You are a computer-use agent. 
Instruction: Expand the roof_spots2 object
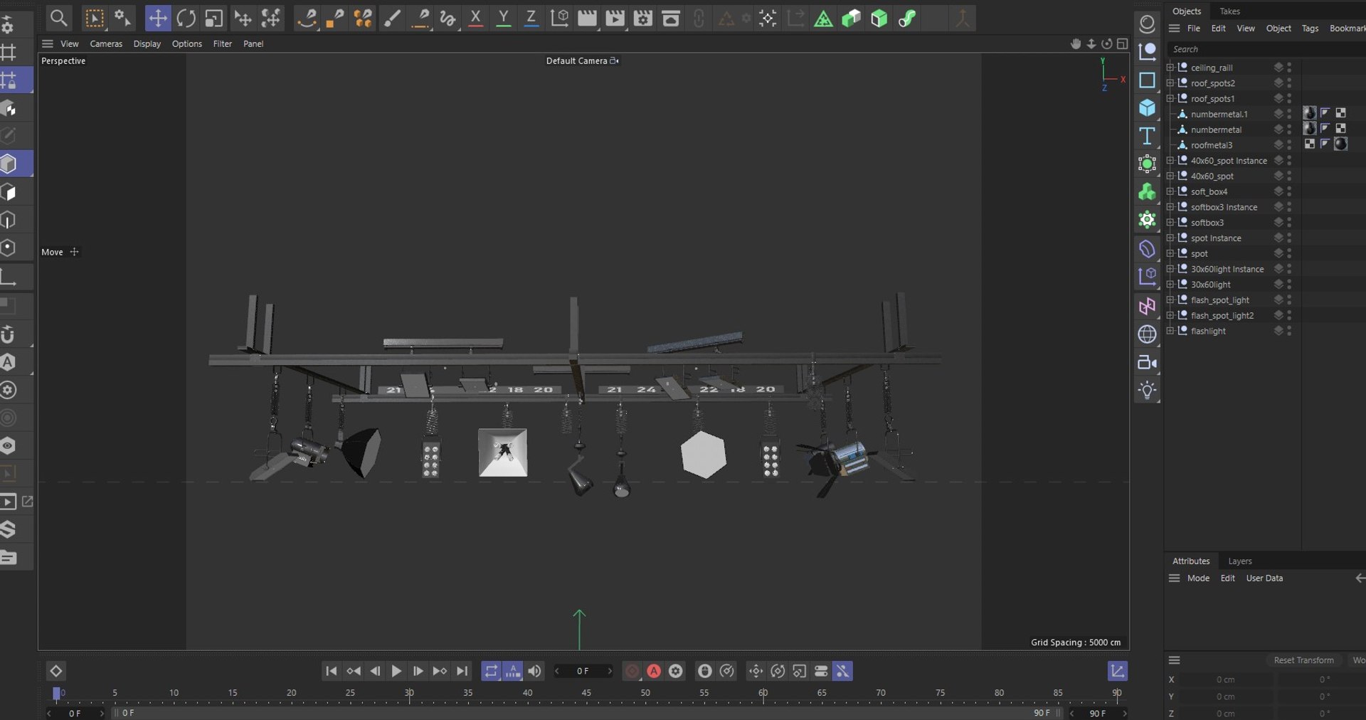[1170, 83]
